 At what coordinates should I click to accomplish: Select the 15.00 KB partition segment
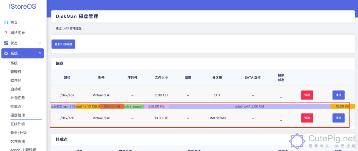click(343, 106)
